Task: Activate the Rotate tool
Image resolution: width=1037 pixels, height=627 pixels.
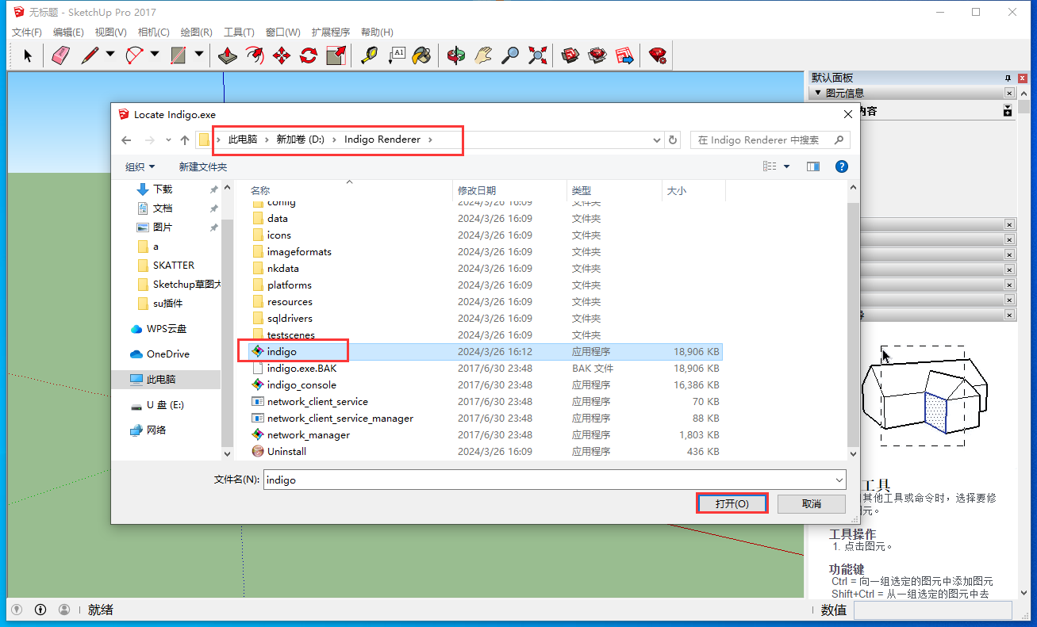Action: coord(309,55)
